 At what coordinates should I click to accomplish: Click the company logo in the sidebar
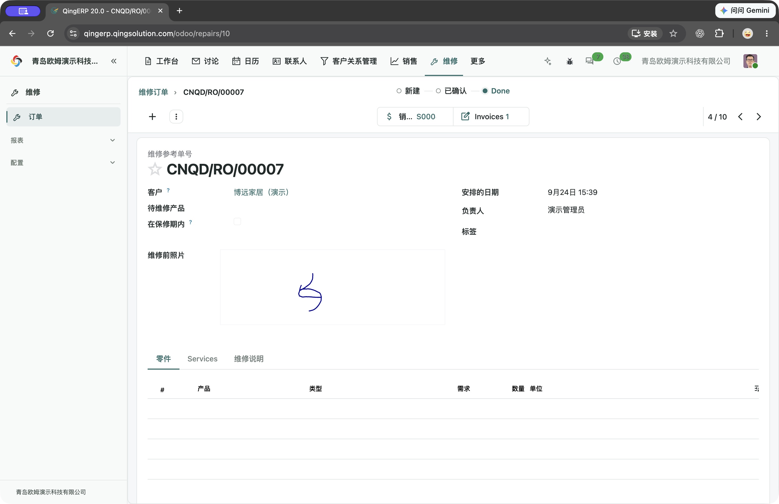point(16,61)
